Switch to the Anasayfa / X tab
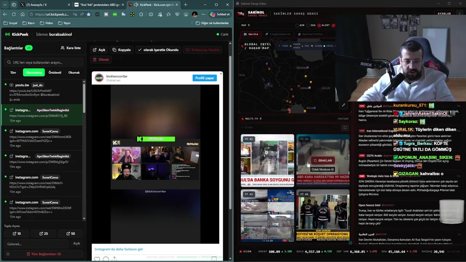This screenshot has height=262, width=466. coord(45,5)
